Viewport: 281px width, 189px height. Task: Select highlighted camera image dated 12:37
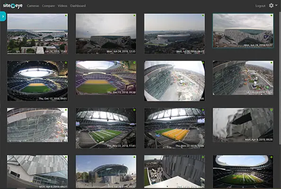(243, 31)
